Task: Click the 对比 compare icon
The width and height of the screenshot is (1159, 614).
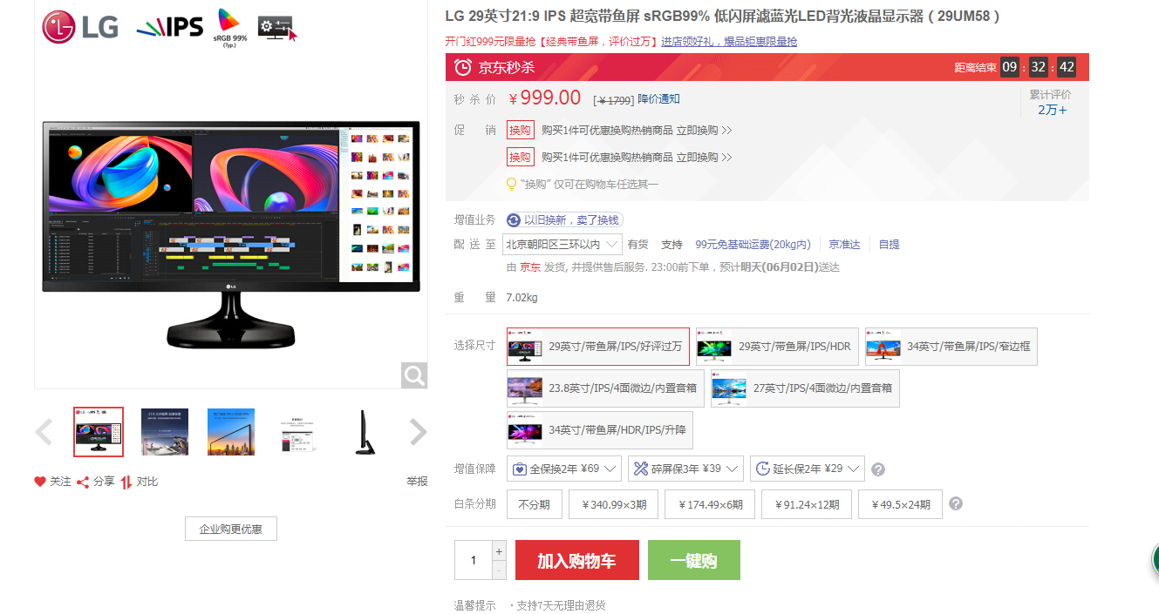Action: (126, 482)
